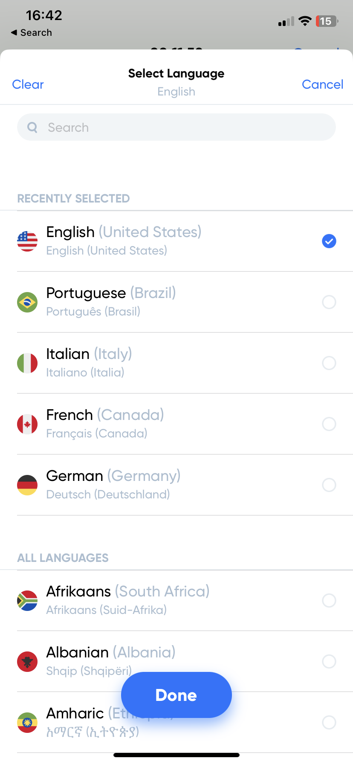353x764 pixels.
Task: Tap the South Africa flag icon
Action: tap(27, 601)
